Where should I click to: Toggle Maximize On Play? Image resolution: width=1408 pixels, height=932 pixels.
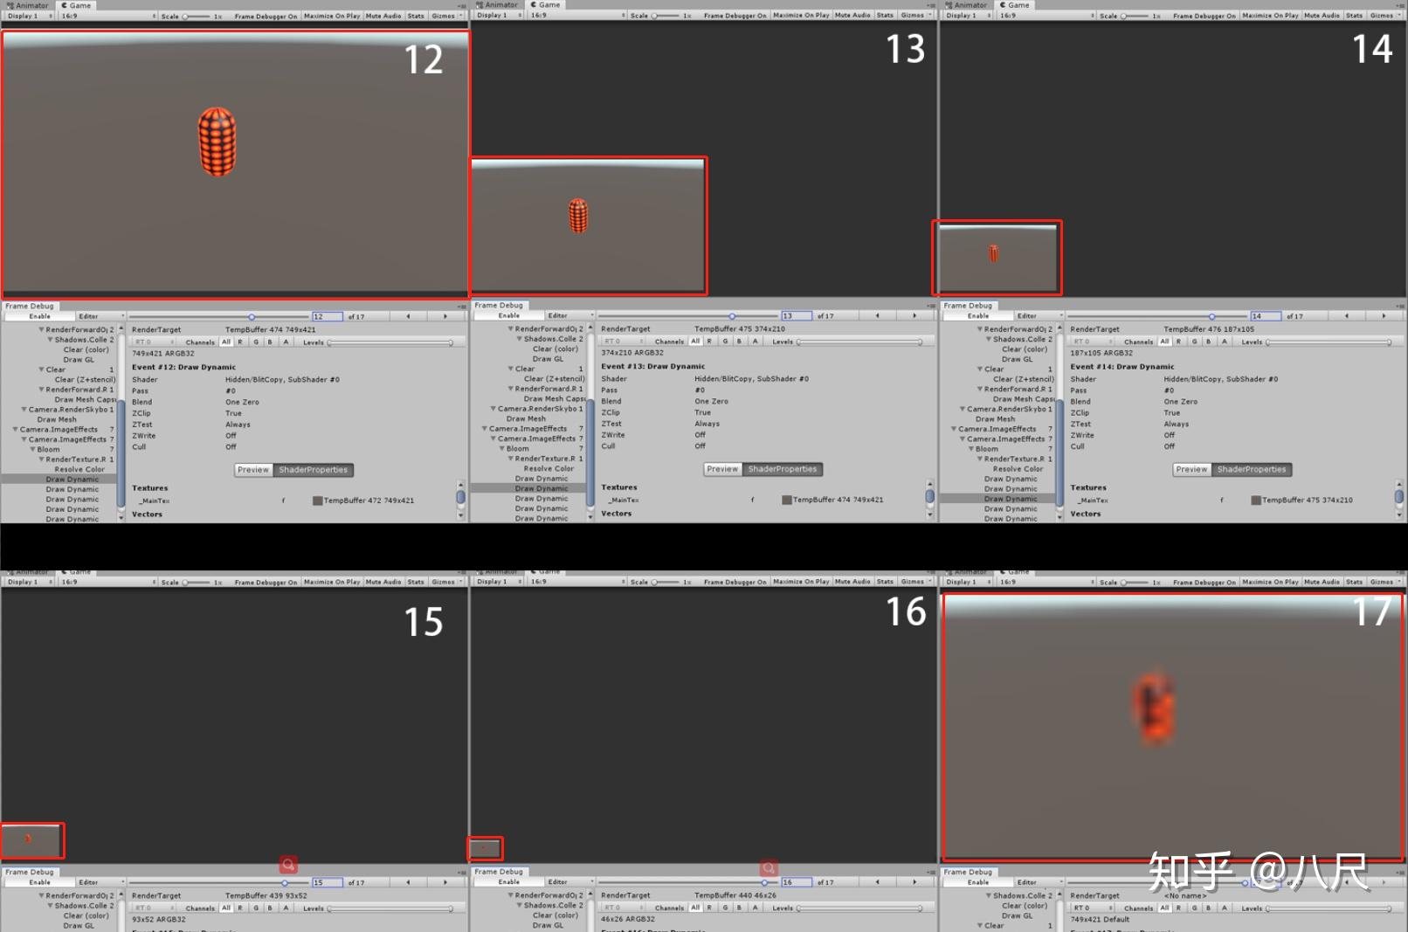point(331,15)
